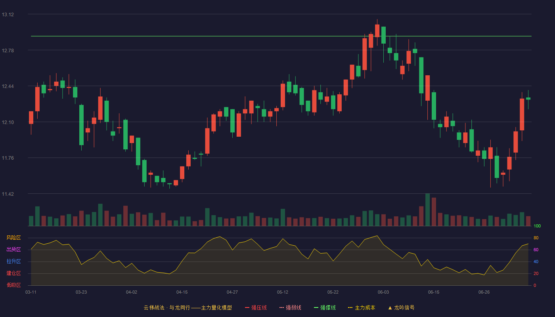Click the 06-15 date label
The width and height of the screenshot is (555, 317).
click(434, 292)
